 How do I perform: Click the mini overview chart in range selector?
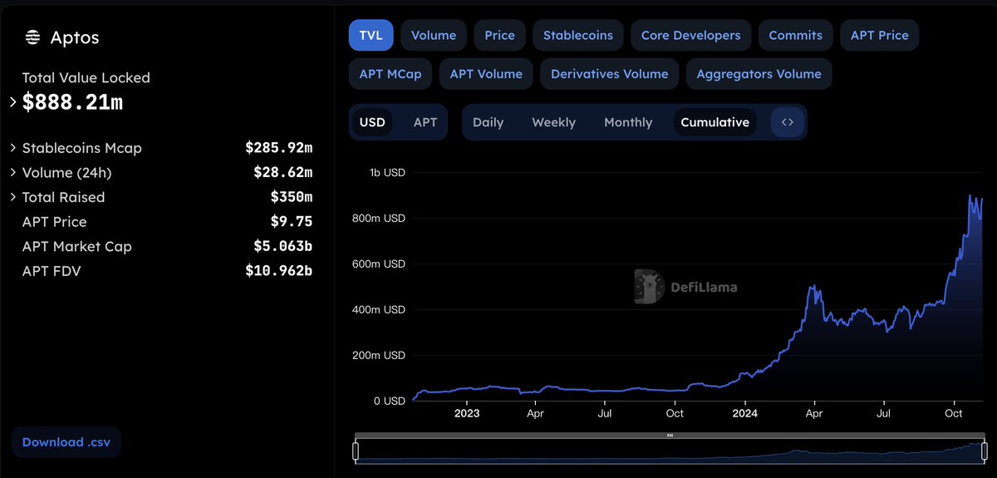point(670,451)
